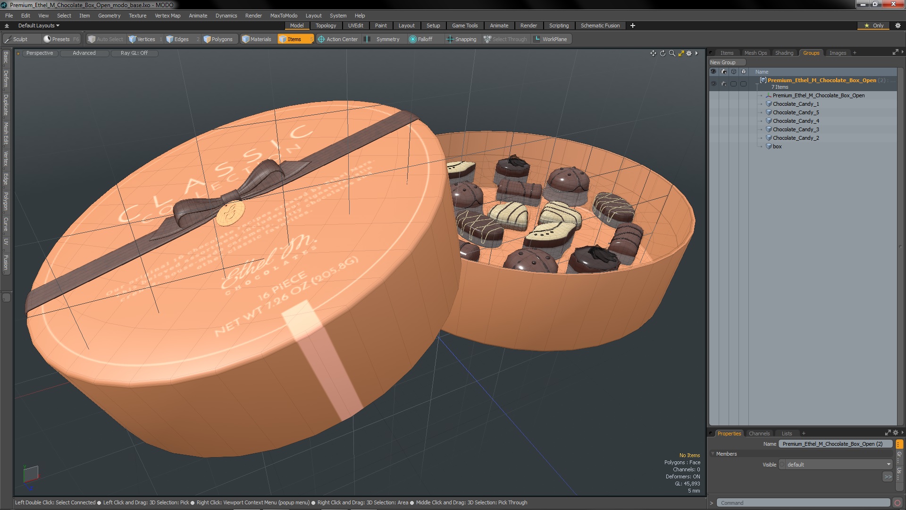Open the Perspective view dropdown
Screen dimensions: 906x510
pyautogui.click(x=40, y=53)
